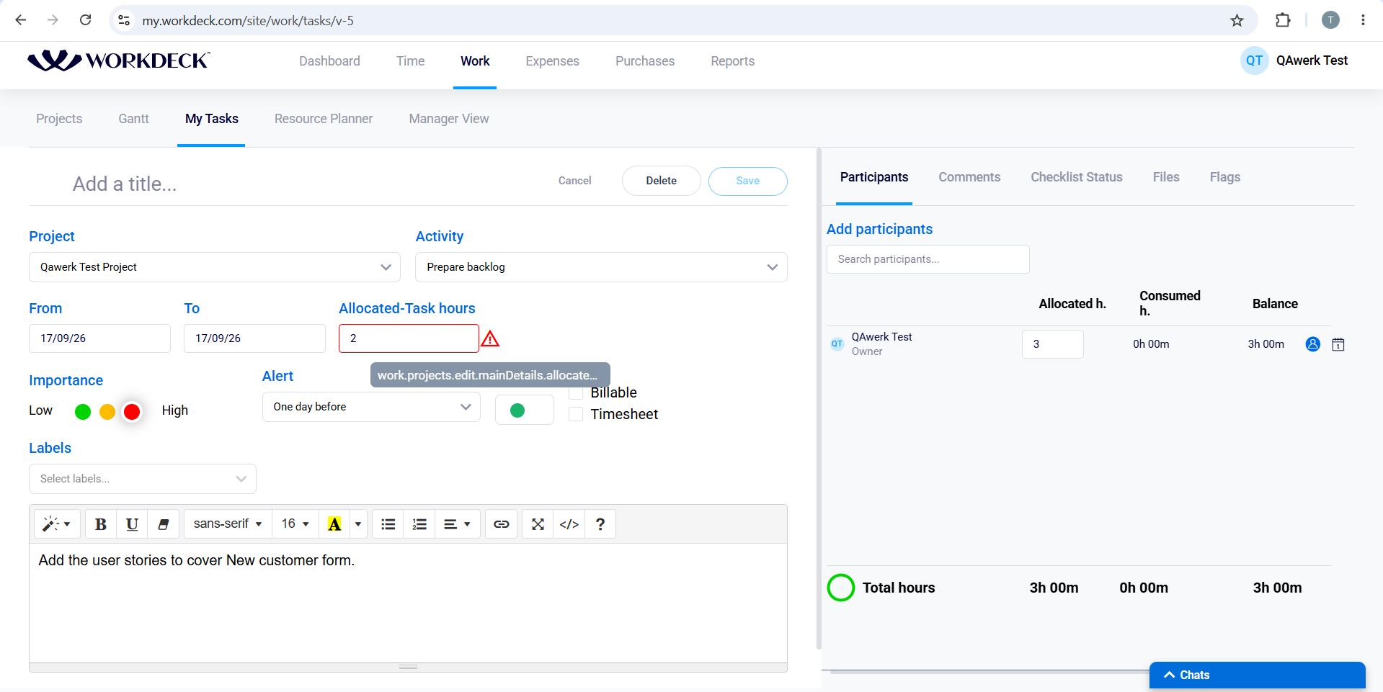The image size is (1383, 692).
Task: Insert an unordered bullet list
Action: (x=388, y=524)
